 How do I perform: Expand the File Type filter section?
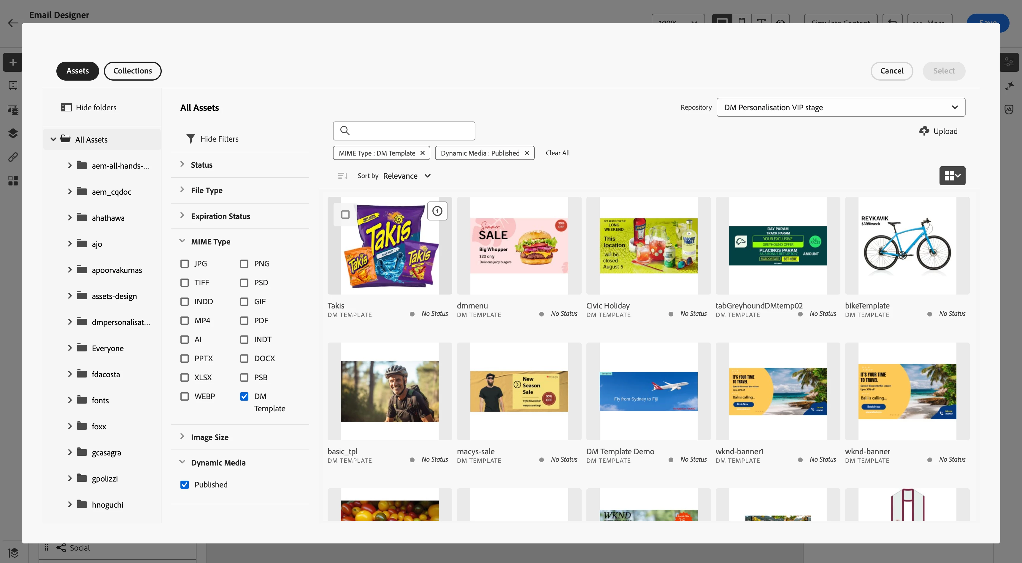(x=206, y=191)
